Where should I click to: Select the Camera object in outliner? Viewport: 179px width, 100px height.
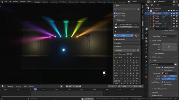coord(158,13)
